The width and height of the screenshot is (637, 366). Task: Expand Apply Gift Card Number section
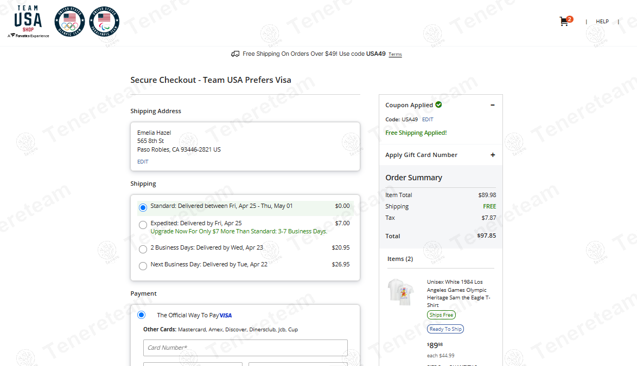493,155
